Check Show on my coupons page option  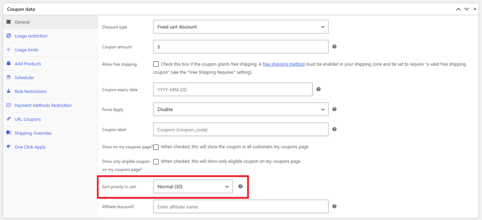coord(156,147)
